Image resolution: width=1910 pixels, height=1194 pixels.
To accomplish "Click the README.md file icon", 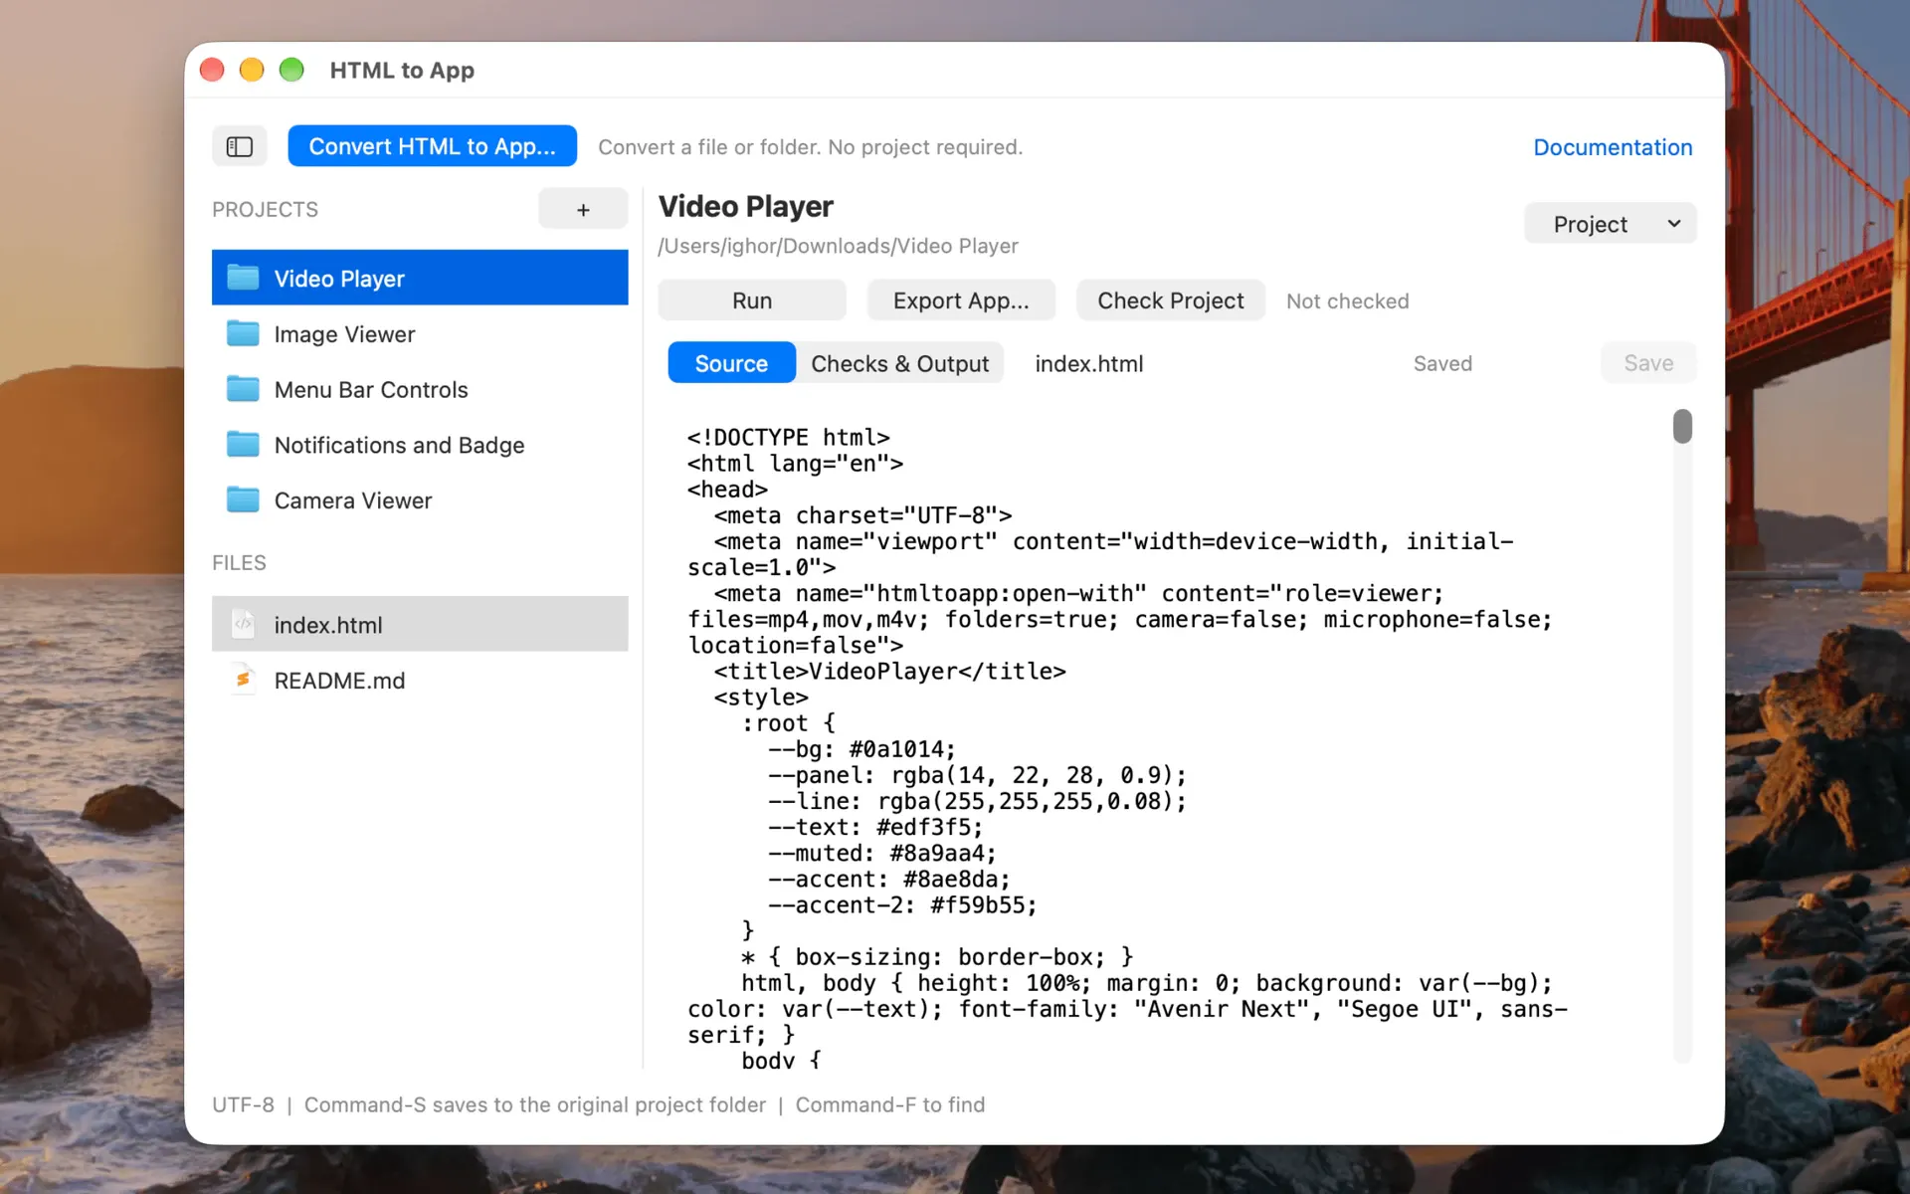I will point(243,680).
